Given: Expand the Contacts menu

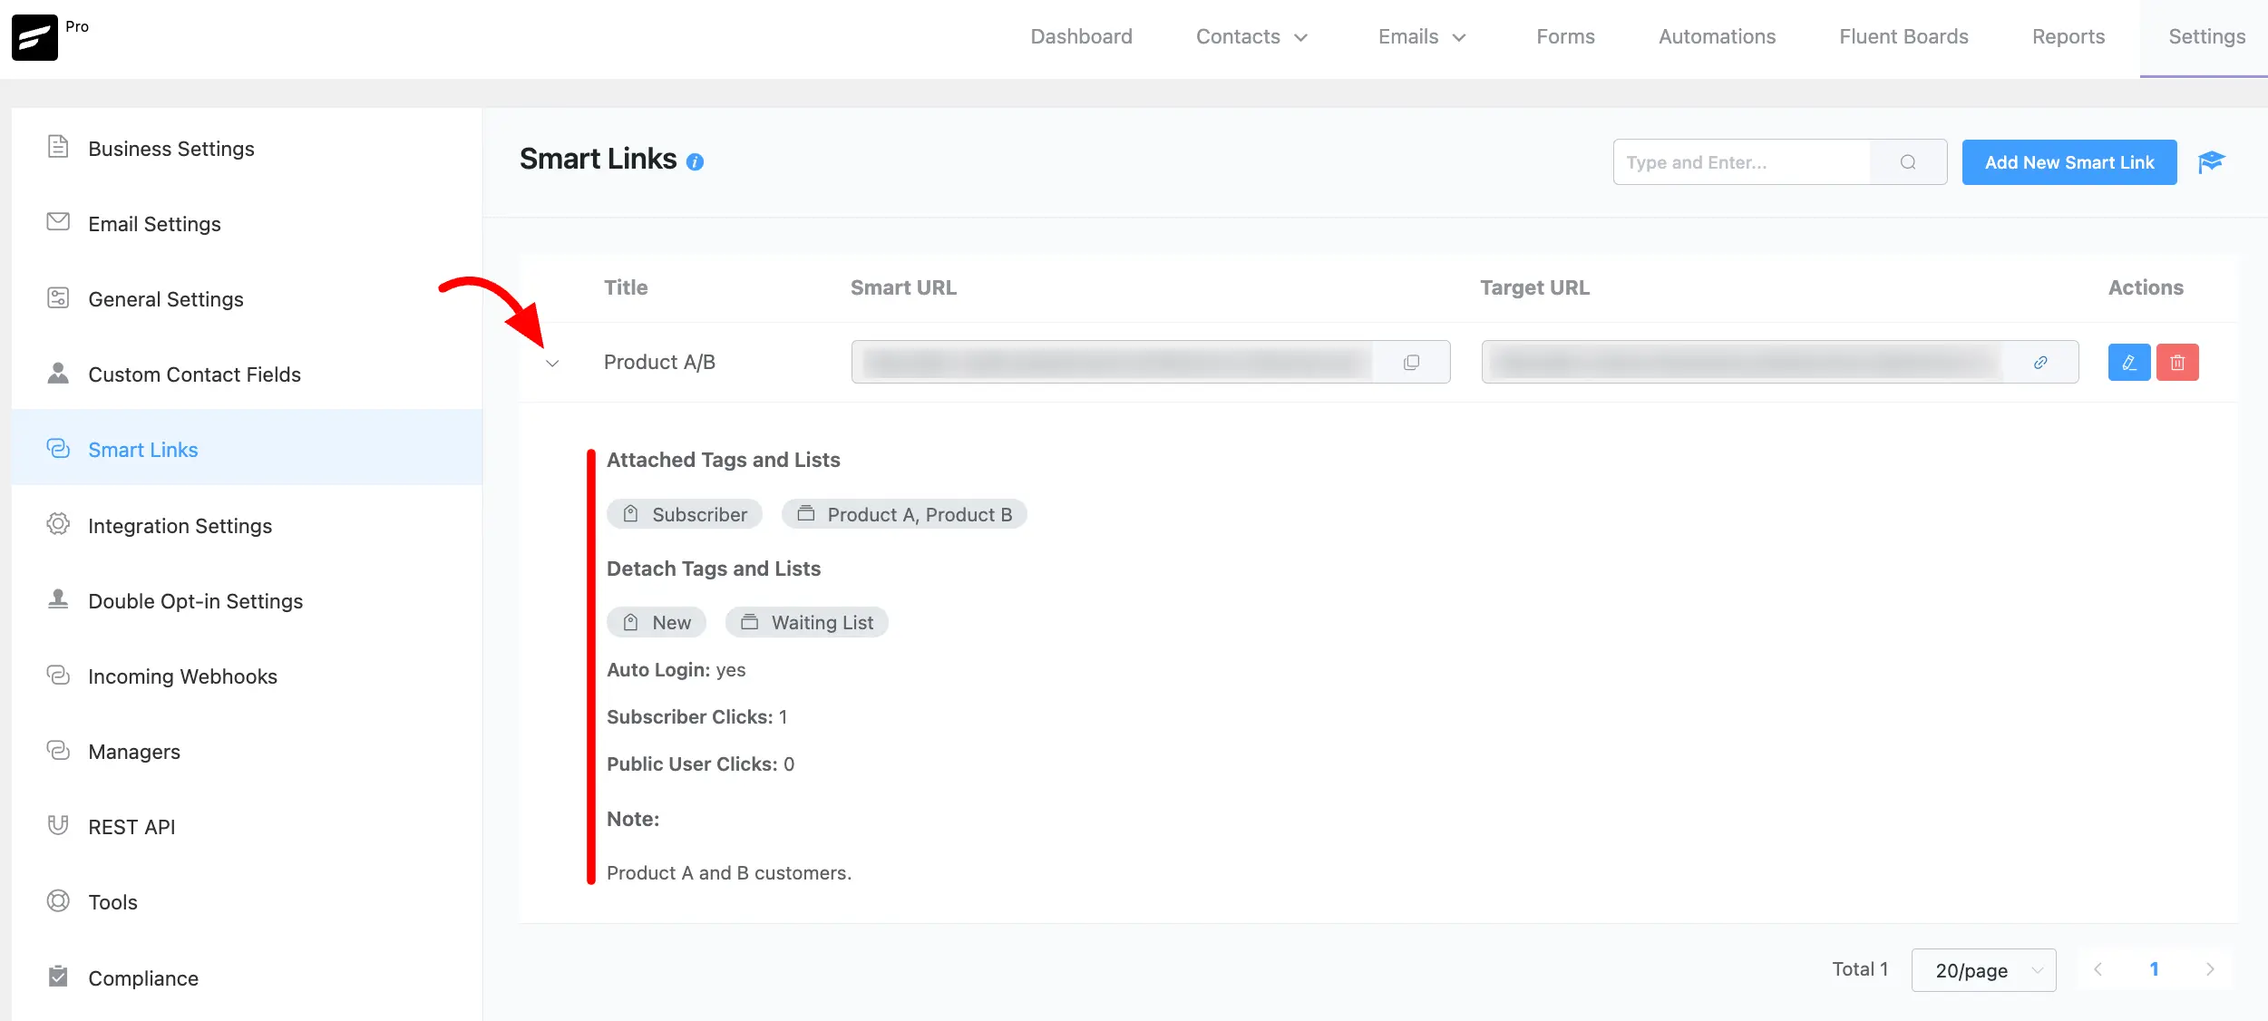Looking at the screenshot, I should tap(1251, 36).
